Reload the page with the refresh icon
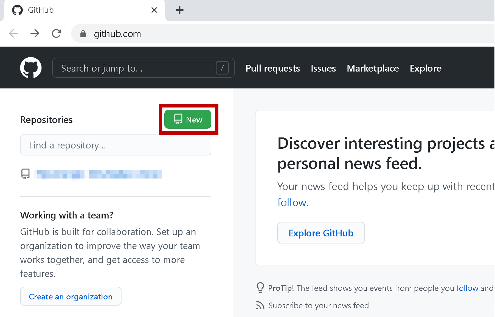 (x=57, y=33)
